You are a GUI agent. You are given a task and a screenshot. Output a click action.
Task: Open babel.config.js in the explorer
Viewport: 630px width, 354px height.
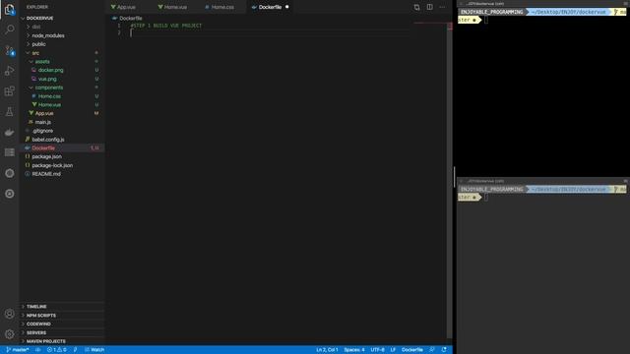(x=48, y=140)
